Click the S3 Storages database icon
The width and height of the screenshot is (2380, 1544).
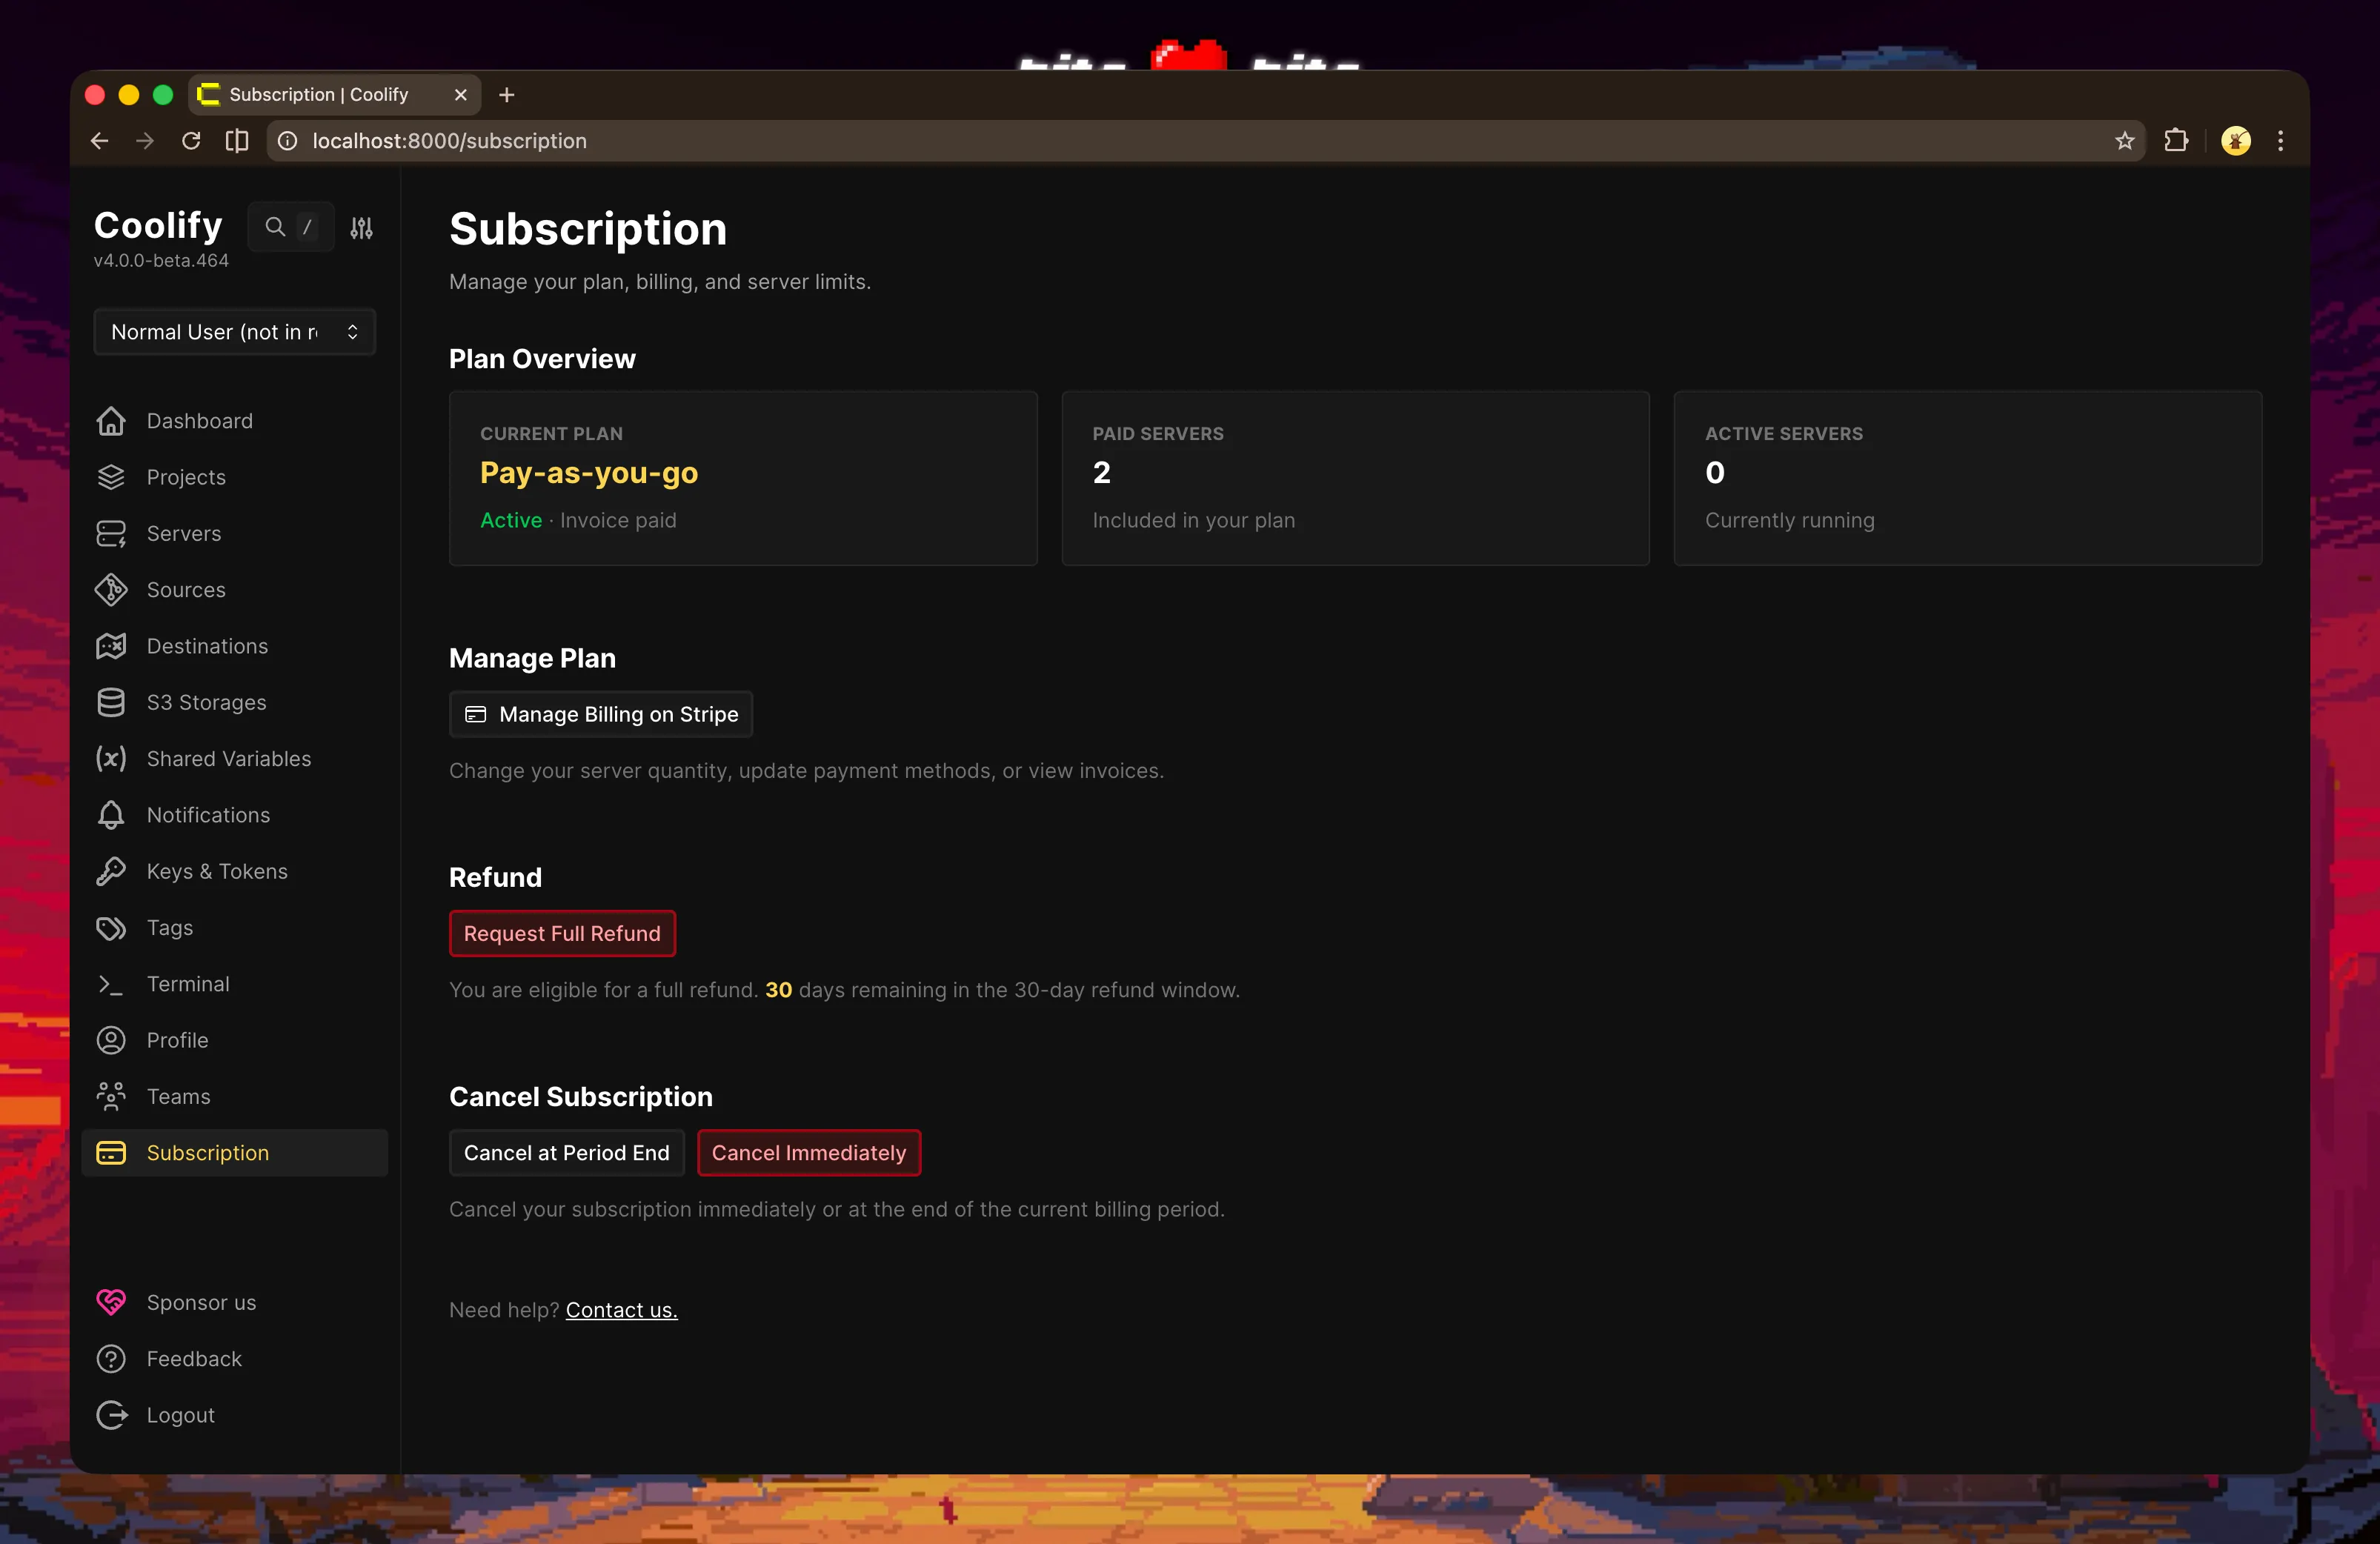coord(111,703)
